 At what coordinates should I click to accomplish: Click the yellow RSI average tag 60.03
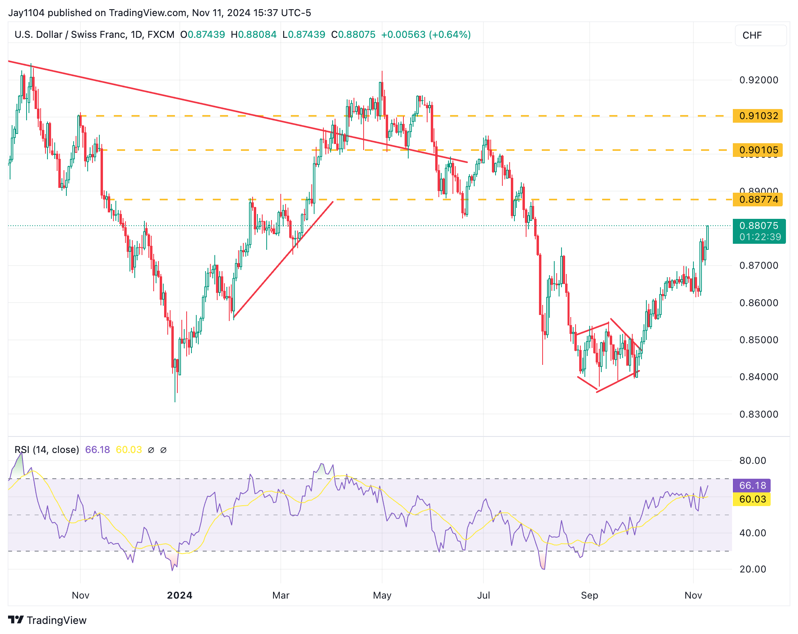point(752,499)
